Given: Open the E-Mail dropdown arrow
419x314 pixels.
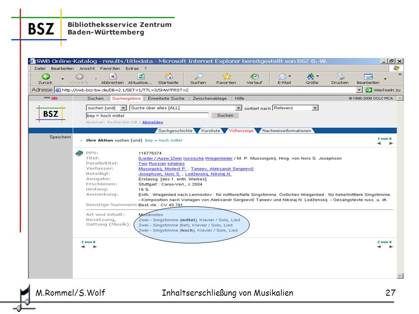Looking at the screenshot, I should [x=290, y=76].
